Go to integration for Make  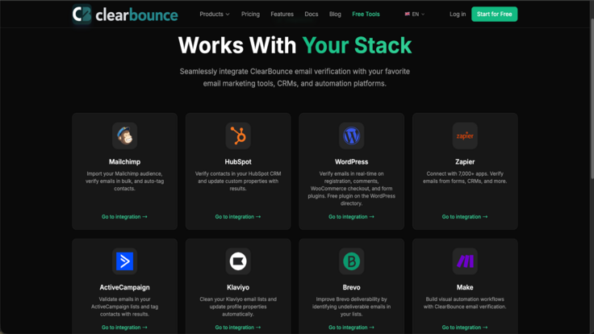pyautogui.click(x=465, y=328)
